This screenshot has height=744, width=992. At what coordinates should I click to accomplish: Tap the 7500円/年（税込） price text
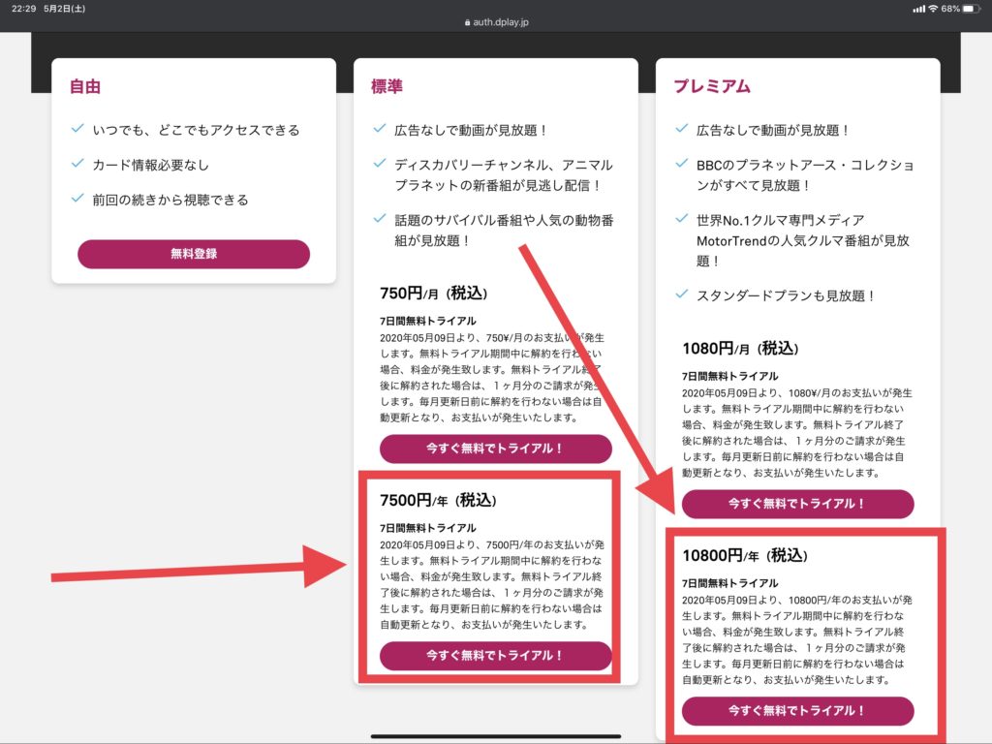(439, 501)
